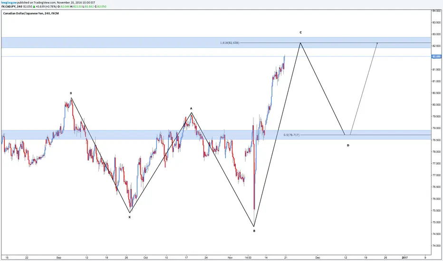443x261 pixels.
Task: Click the 83.000 price axis label
Action: (x=436, y=34)
